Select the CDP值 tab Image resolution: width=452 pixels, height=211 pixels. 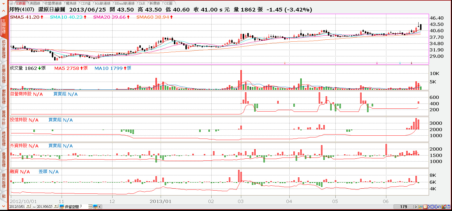tap(86, 3)
